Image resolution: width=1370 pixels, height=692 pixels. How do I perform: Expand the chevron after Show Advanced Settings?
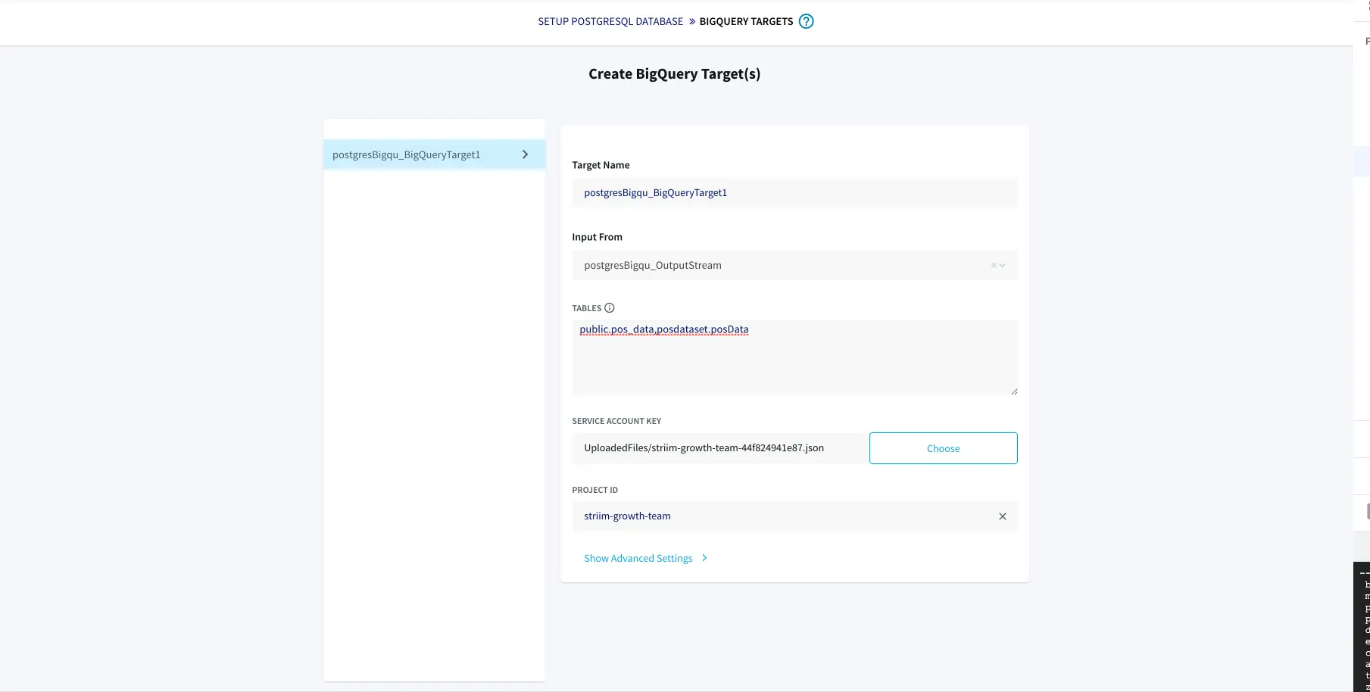[704, 558]
